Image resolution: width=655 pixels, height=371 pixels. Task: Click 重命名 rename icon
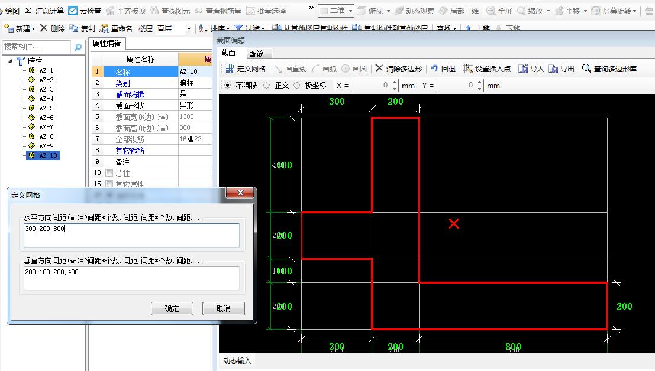[x=104, y=28]
